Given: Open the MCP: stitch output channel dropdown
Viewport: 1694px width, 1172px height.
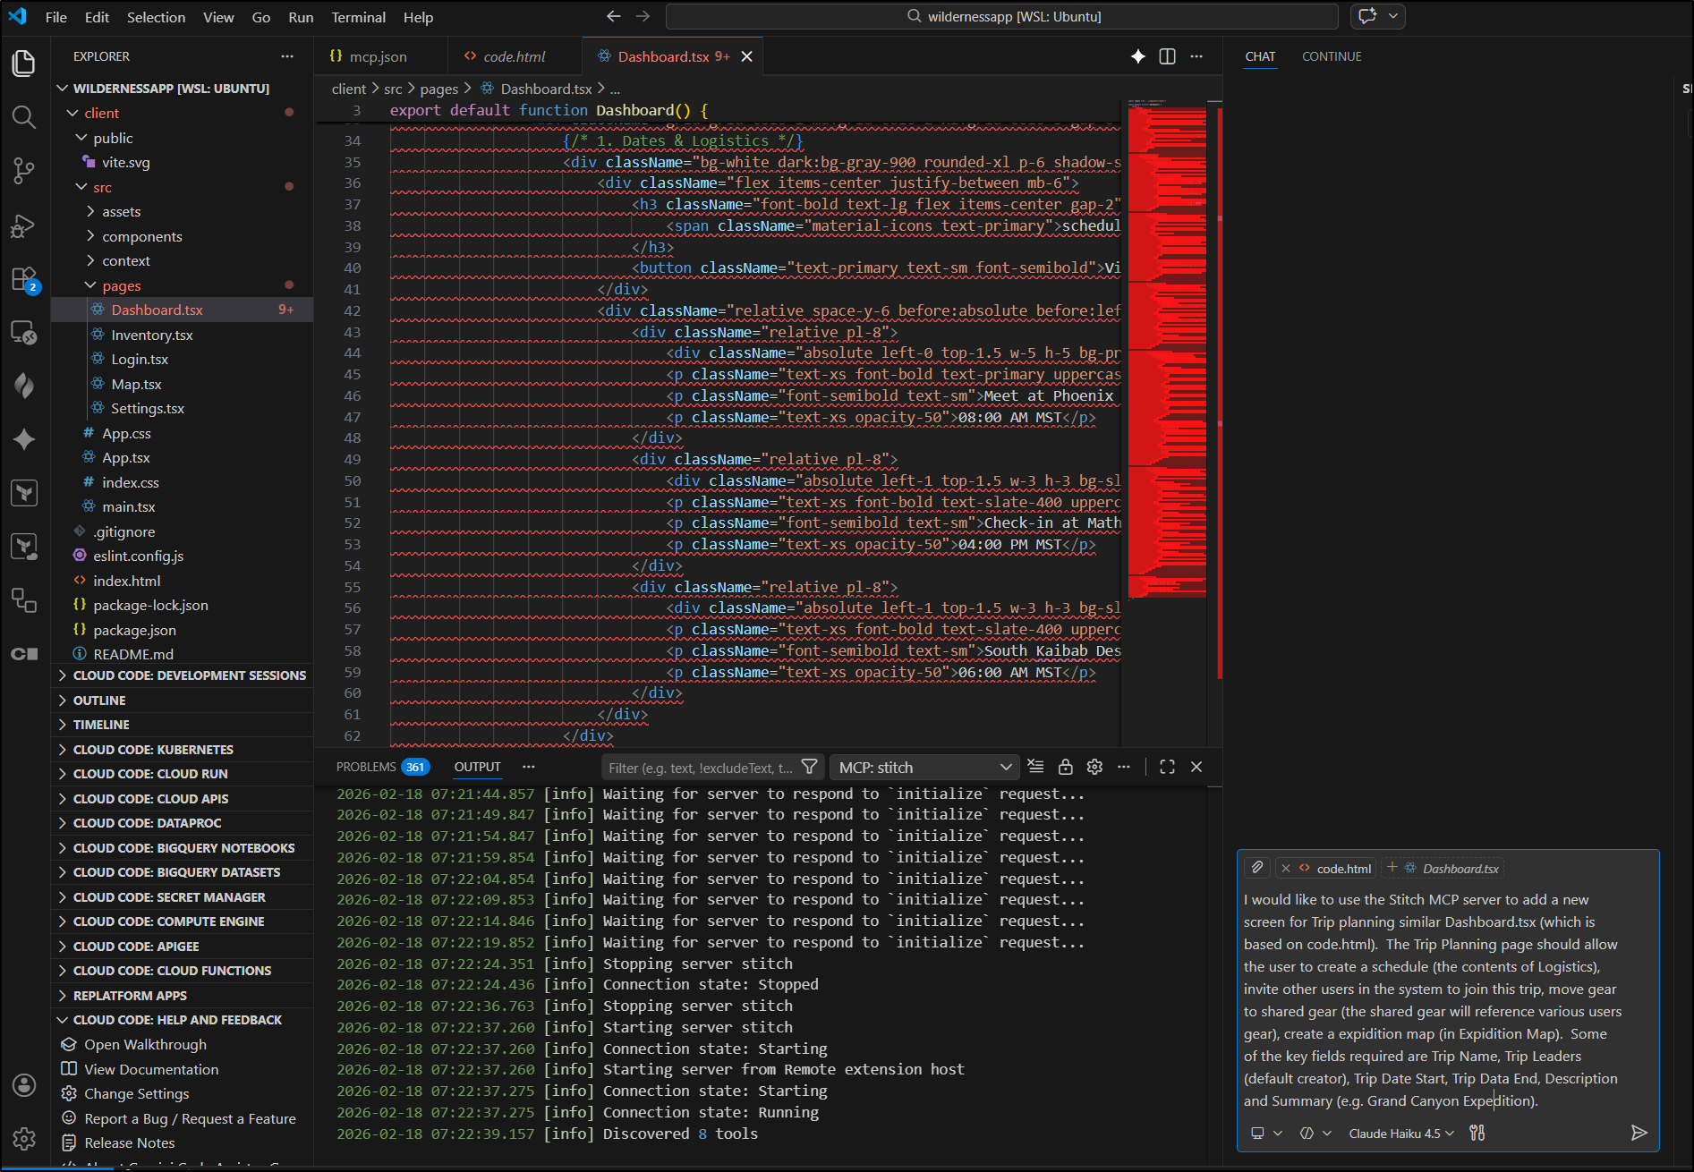Looking at the screenshot, I should (924, 768).
